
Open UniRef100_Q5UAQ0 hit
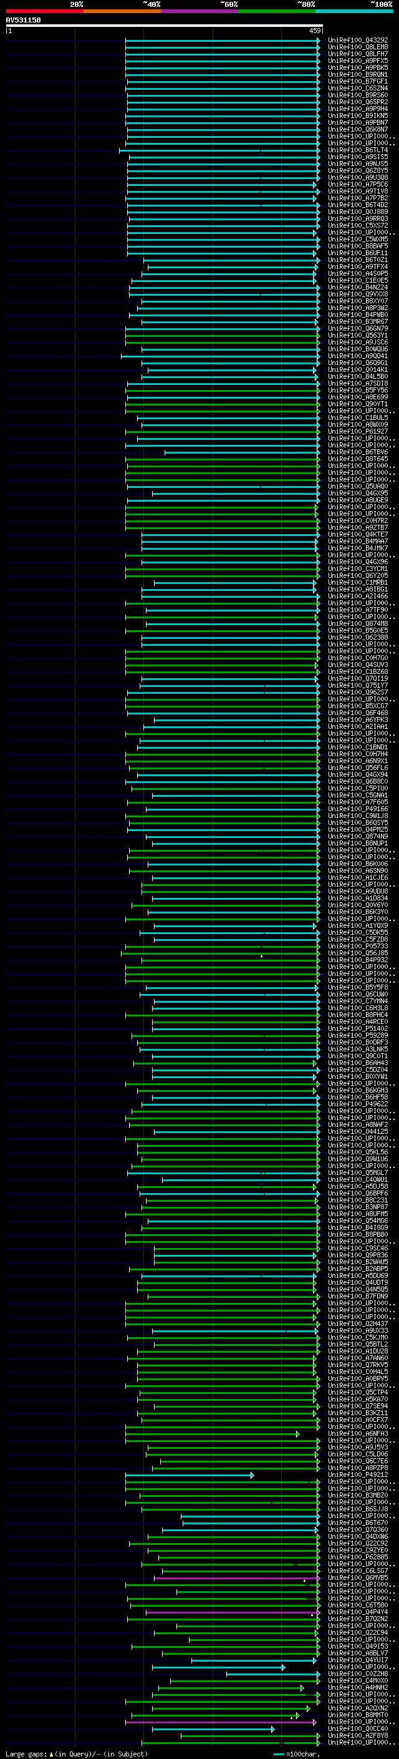(358, 487)
